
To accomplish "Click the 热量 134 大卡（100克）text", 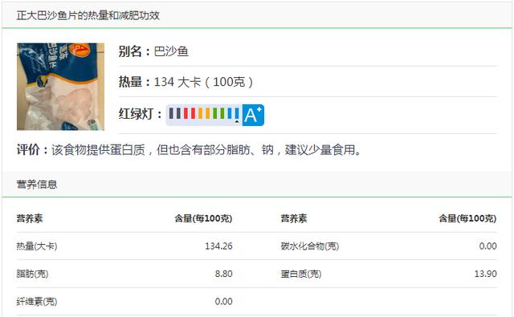I will pos(186,82).
